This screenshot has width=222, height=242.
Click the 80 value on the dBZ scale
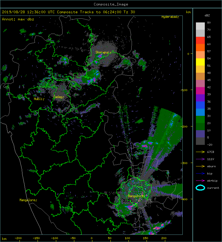[209, 22]
